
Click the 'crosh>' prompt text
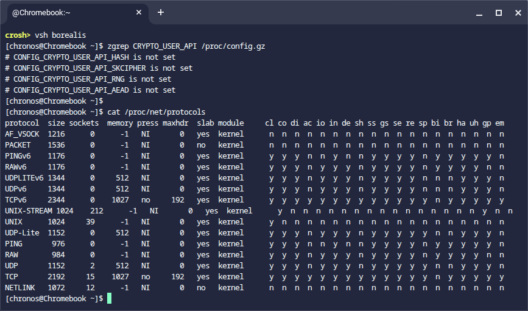tap(18, 35)
